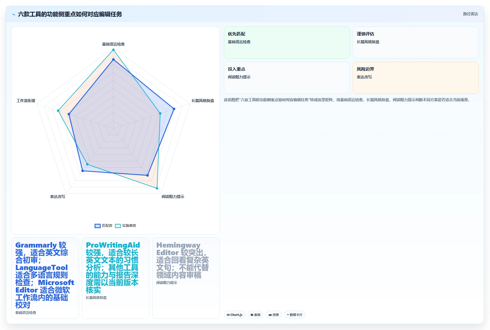
Task: Click the teal data point near 阅读阻力提示
Action: [157, 188]
